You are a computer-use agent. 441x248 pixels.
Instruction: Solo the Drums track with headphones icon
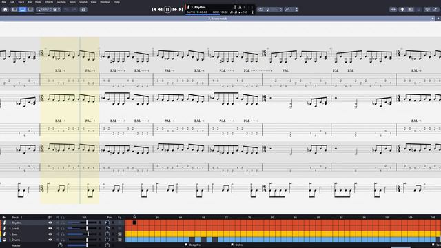pyautogui.click(x=63, y=240)
